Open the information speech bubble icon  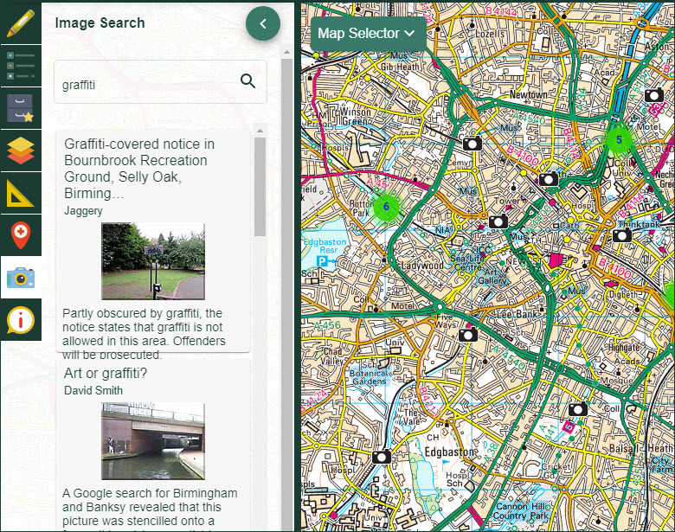tap(20, 320)
